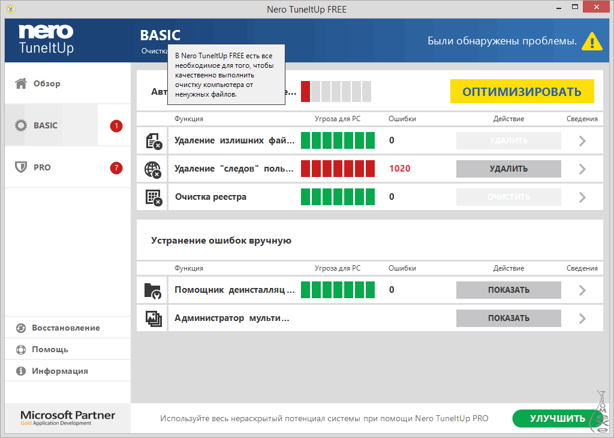Expand details for Удаление излишних файлов row

pyautogui.click(x=582, y=140)
